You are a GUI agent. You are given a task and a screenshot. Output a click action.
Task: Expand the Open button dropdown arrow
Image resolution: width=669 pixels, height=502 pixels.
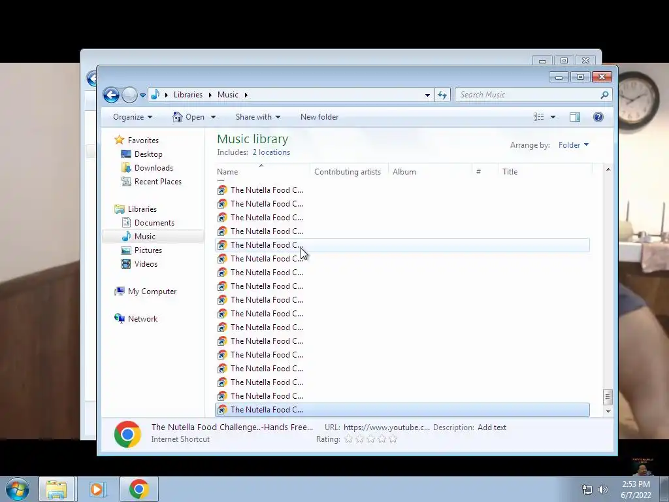coord(213,117)
